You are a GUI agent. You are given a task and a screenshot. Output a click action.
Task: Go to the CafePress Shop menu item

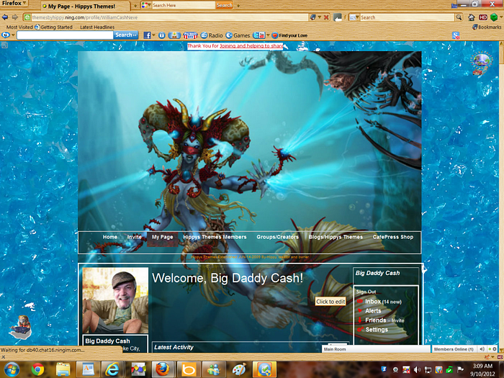393,237
